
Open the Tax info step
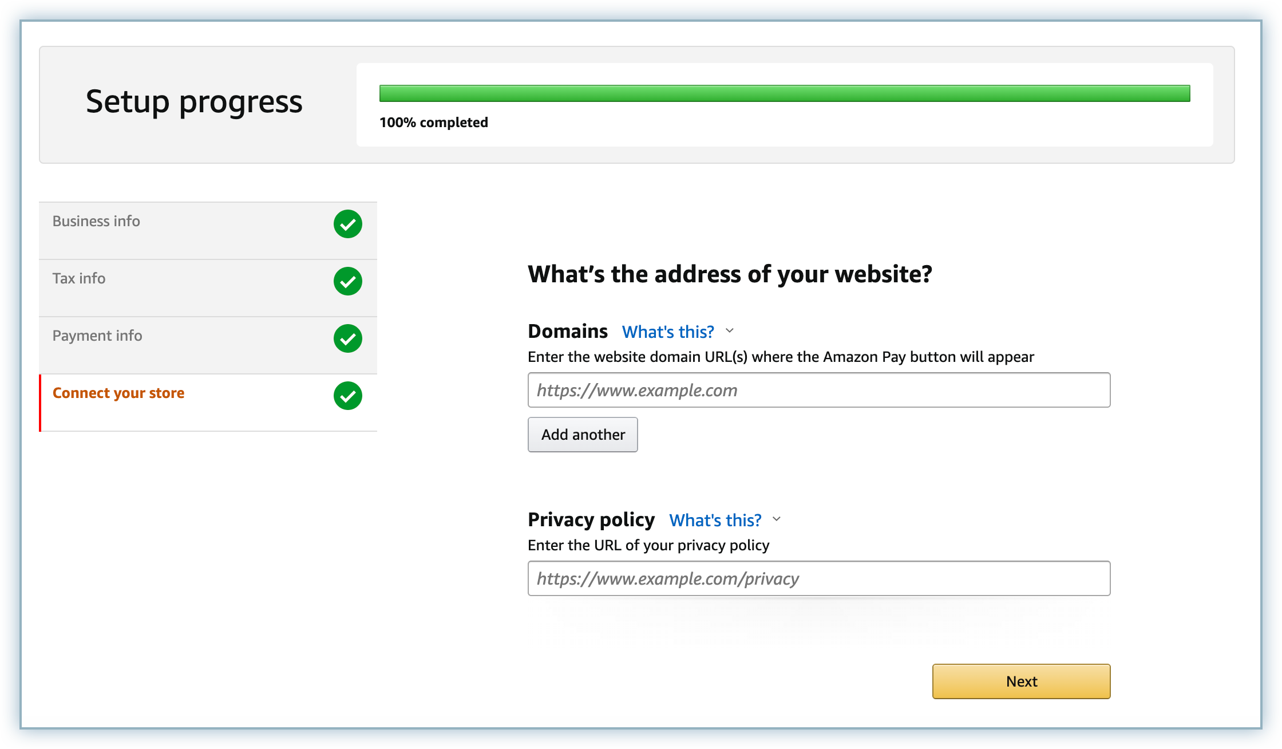click(x=79, y=279)
